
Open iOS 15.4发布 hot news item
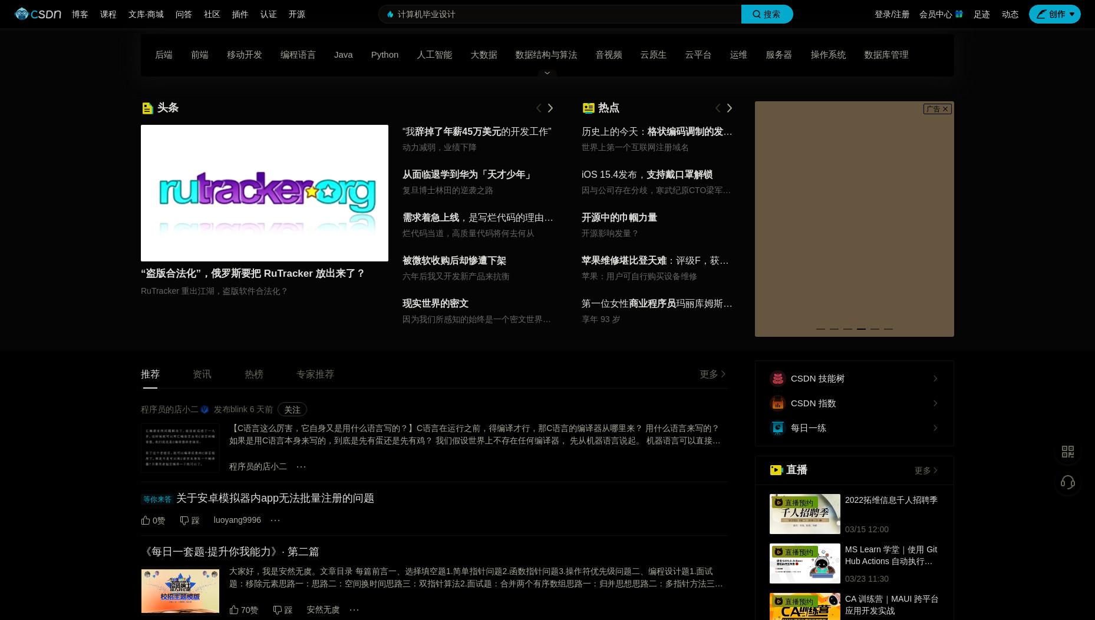tap(647, 175)
